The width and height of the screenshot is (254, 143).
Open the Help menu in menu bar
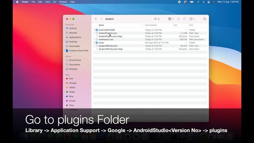tap(72, 2)
